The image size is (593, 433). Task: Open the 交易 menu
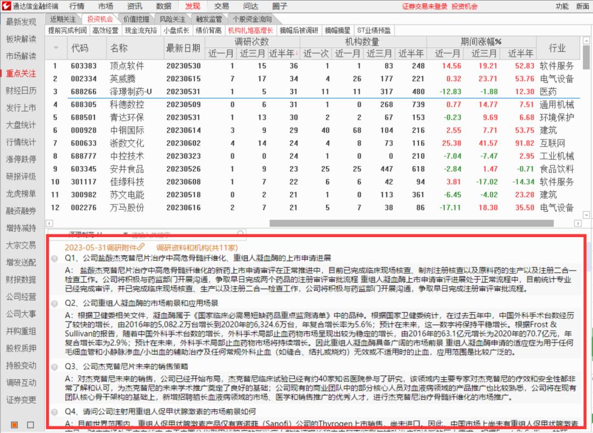(x=221, y=6)
